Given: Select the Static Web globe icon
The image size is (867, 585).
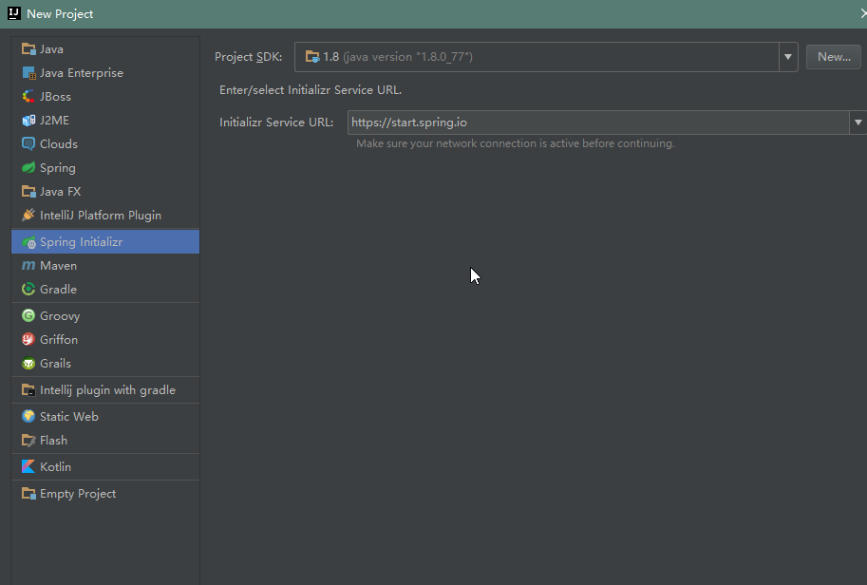Looking at the screenshot, I should (x=28, y=417).
